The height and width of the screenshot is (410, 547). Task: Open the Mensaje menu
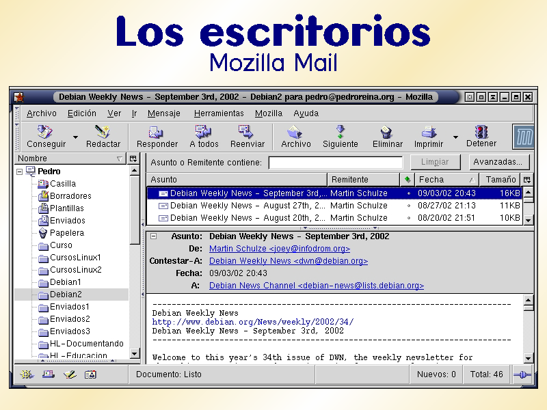tap(164, 113)
